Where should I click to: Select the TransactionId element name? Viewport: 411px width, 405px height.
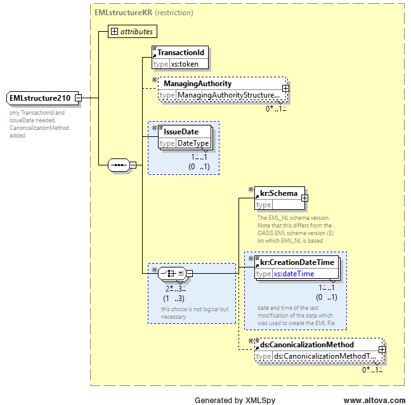[181, 53]
